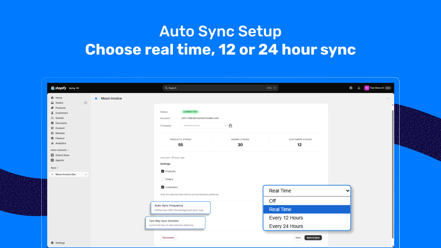Viewport: 441px width, 248px height.
Task: Uncheck the Products checkbox
Action: click(x=163, y=171)
